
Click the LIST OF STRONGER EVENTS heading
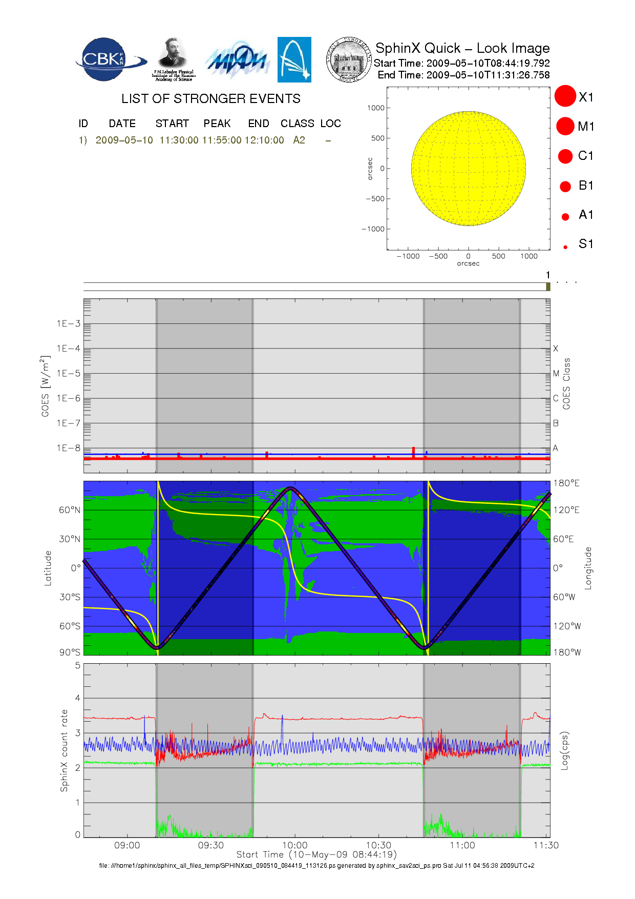tap(210, 98)
